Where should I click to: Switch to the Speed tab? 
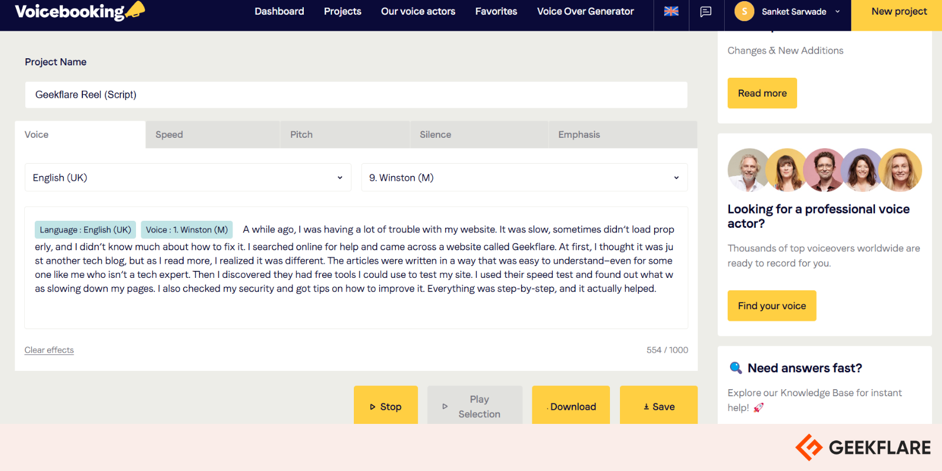[x=213, y=134]
